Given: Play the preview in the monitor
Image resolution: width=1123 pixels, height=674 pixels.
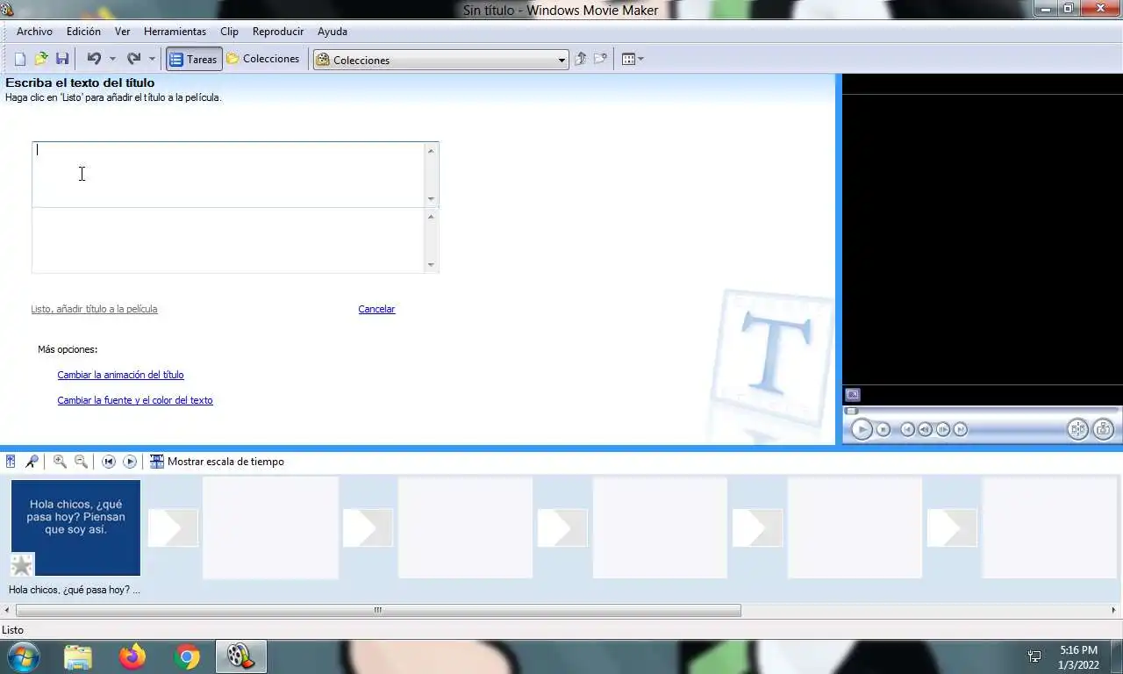Looking at the screenshot, I should (x=862, y=429).
